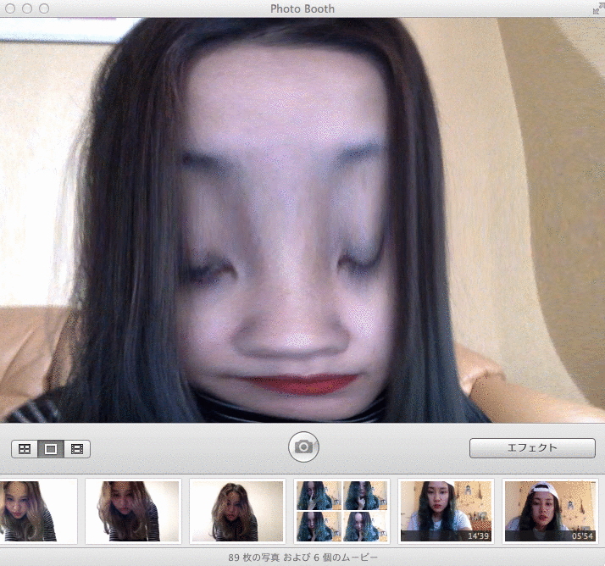Open the movie thumbnail lasting 14'39

(446, 511)
